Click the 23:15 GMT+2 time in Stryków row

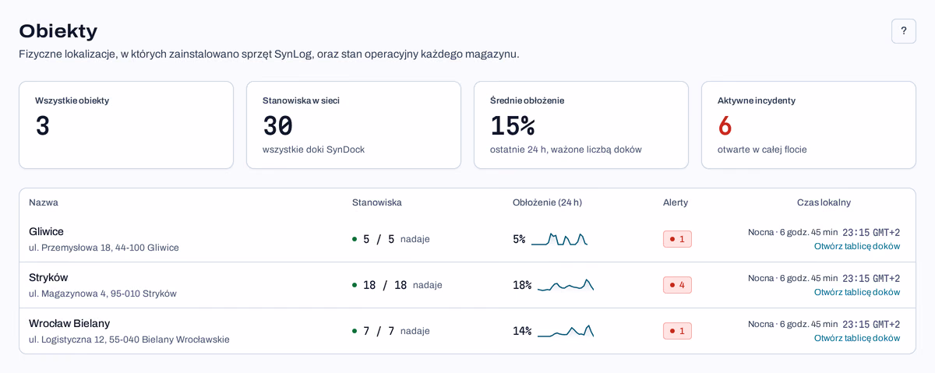[871, 278]
